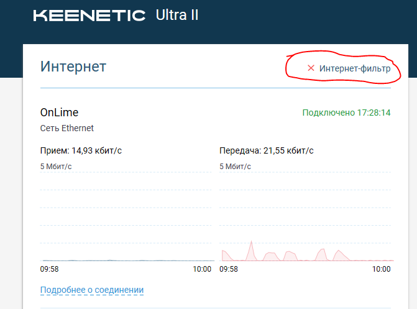
Task: Click the transmit traffic graph
Action: (305, 216)
